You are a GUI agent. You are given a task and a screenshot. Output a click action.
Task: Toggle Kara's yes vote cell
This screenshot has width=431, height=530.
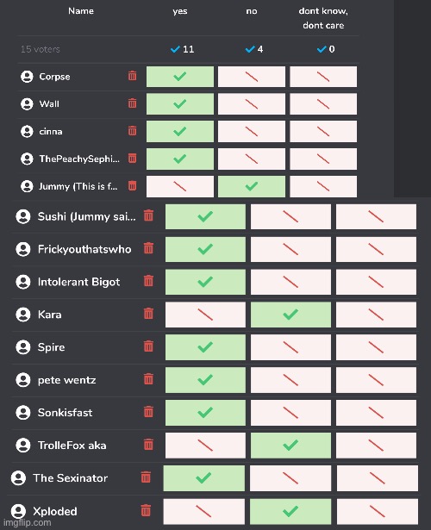click(205, 315)
